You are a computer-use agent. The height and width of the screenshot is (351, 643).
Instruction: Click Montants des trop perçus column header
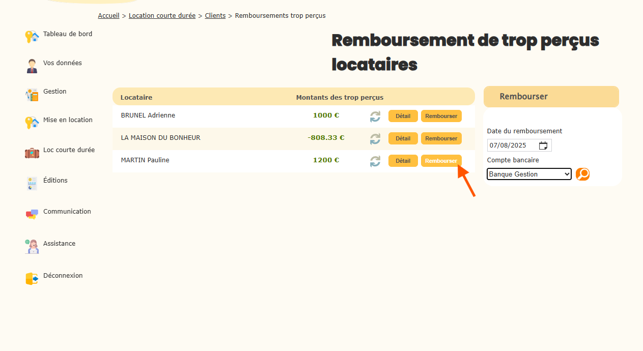[x=340, y=98]
